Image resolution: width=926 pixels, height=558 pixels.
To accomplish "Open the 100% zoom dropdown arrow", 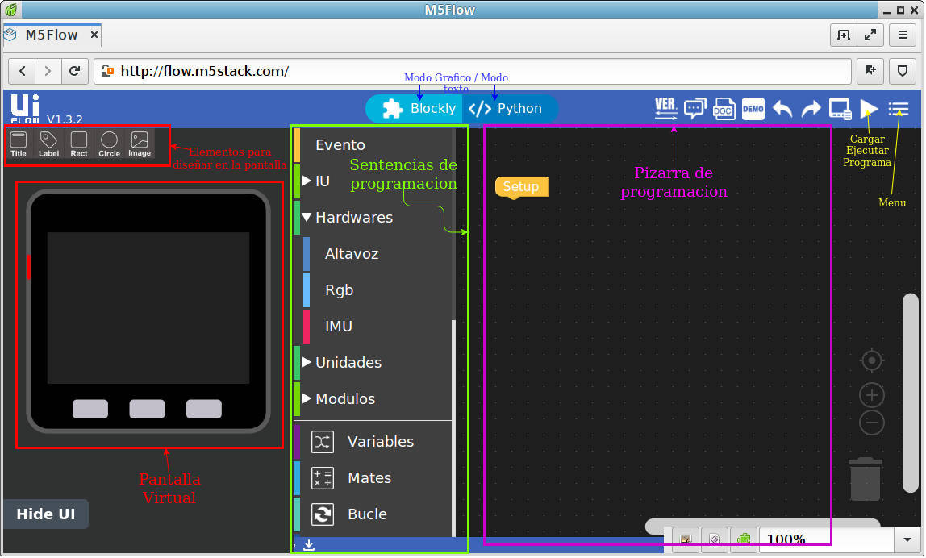I will (x=907, y=539).
